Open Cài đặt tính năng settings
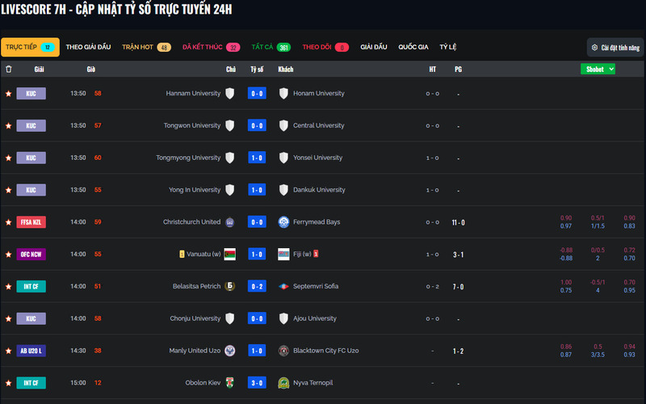The height and width of the screenshot is (404, 646). coord(615,48)
